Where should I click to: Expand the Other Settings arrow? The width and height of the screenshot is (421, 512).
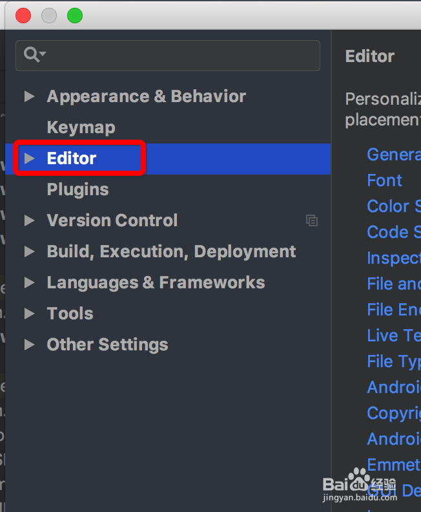point(29,345)
